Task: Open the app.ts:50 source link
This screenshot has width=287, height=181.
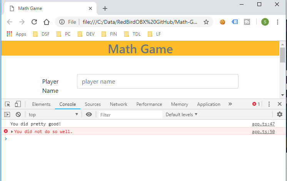Action: click(263, 132)
